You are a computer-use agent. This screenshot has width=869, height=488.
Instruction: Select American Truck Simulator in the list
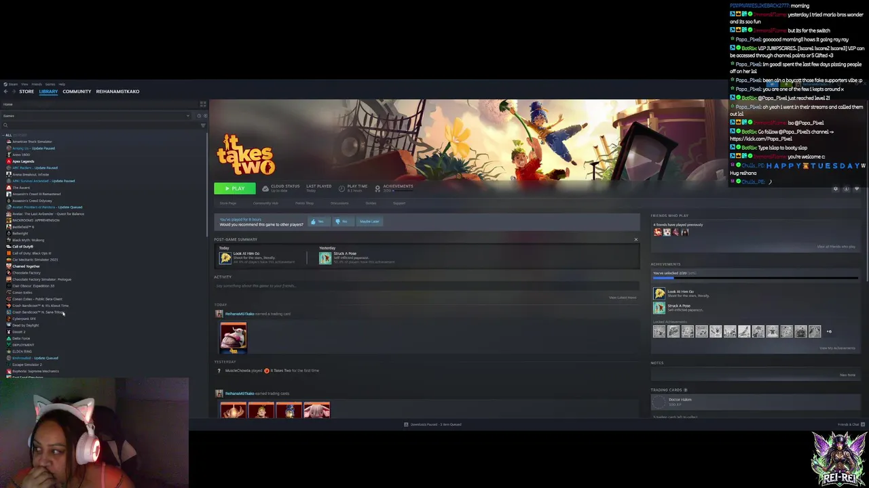32,142
